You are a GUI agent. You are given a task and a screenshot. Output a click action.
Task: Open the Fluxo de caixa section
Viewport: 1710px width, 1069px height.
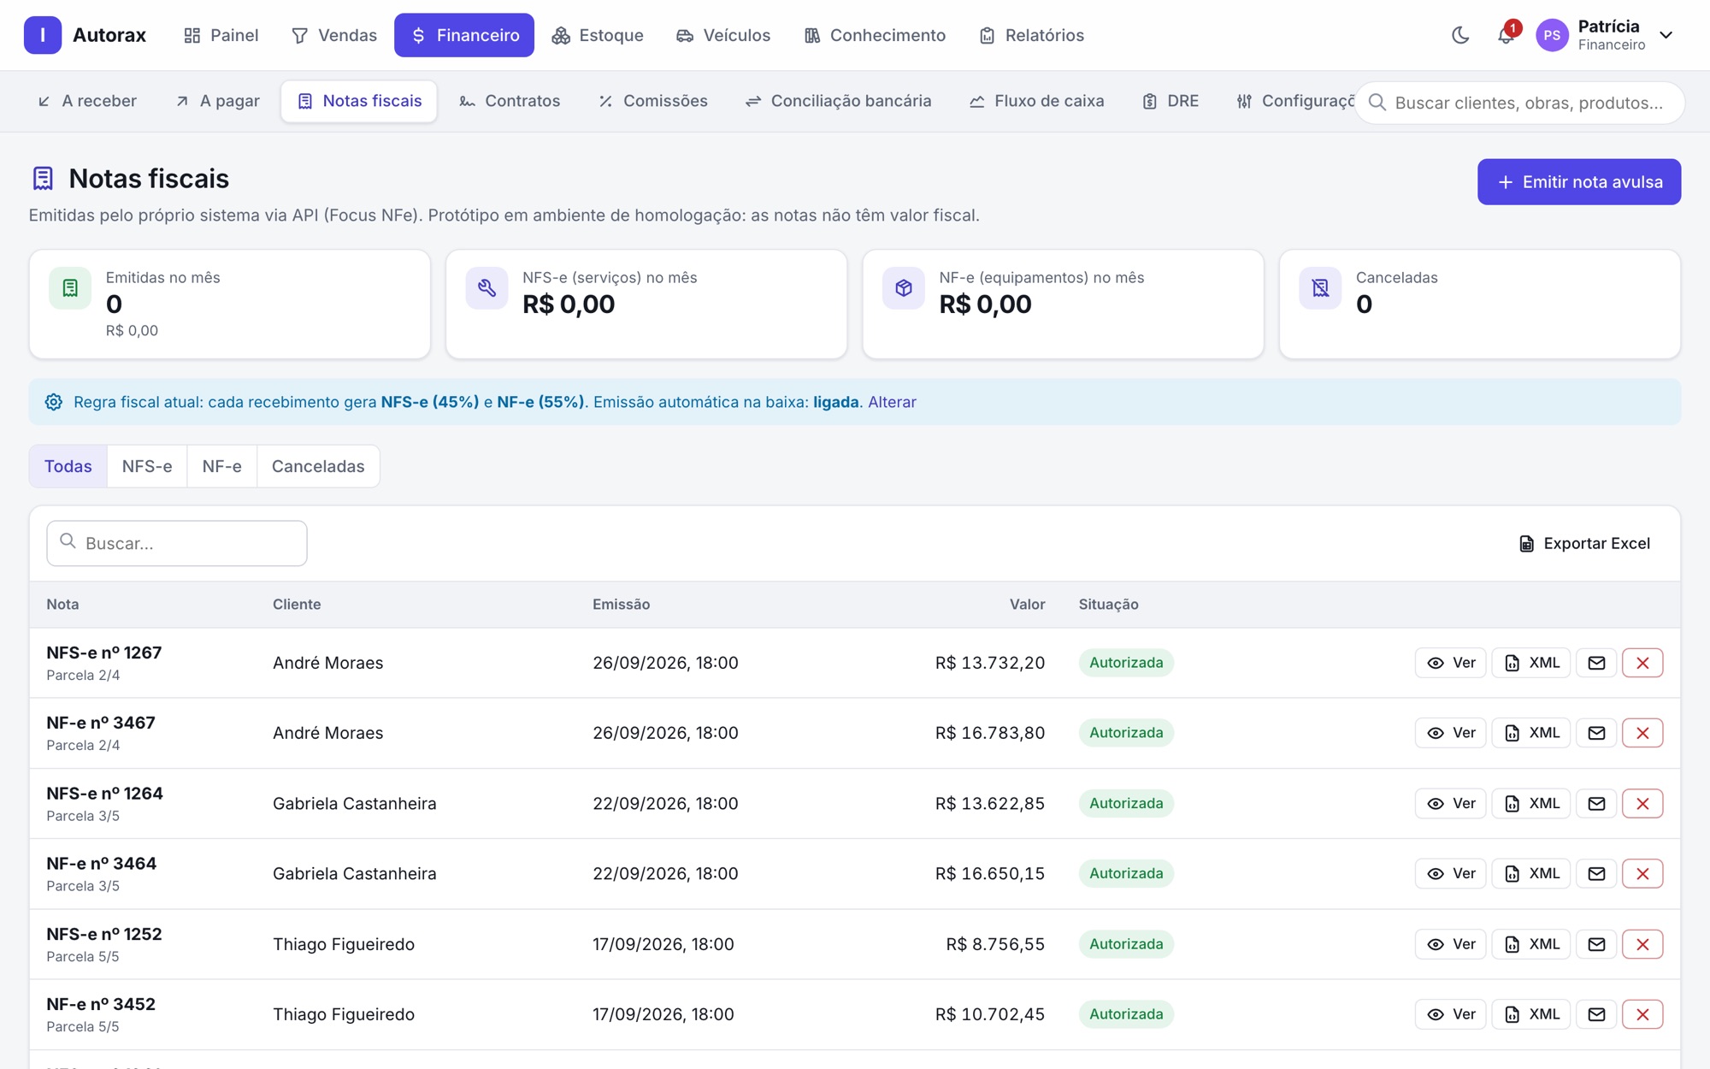coord(1036,101)
